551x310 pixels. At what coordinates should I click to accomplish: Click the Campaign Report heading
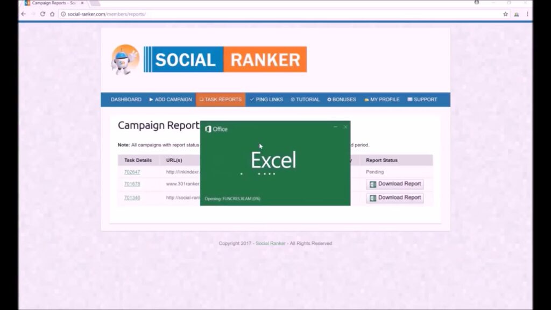pyautogui.click(x=159, y=125)
